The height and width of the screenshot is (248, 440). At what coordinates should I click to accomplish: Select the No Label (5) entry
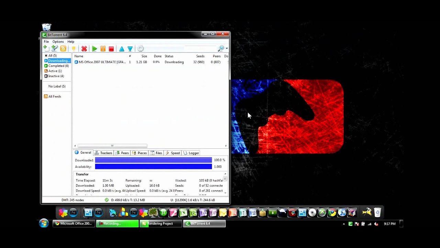click(x=57, y=86)
